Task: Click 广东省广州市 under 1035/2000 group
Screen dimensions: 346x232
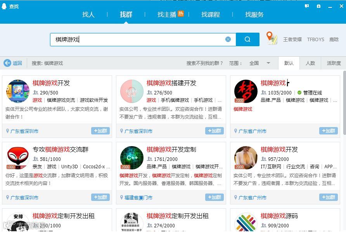Action: click(x=253, y=131)
